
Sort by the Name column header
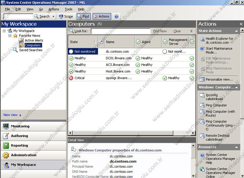click(119, 42)
